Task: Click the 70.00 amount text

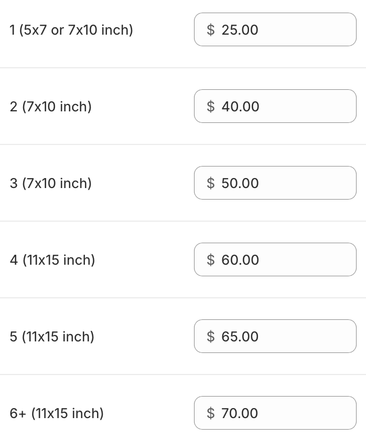Action: 240,413
